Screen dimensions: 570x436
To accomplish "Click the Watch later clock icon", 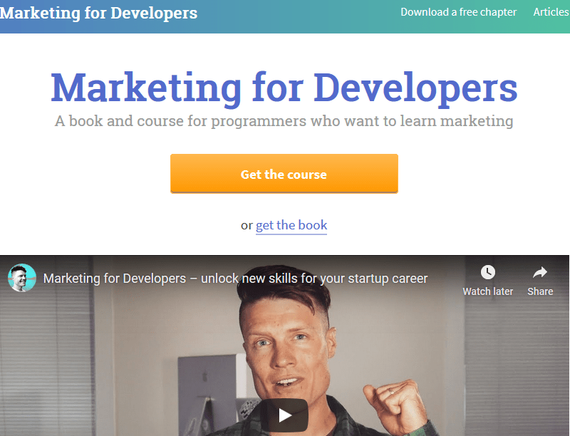I will [x=487, y=272].
